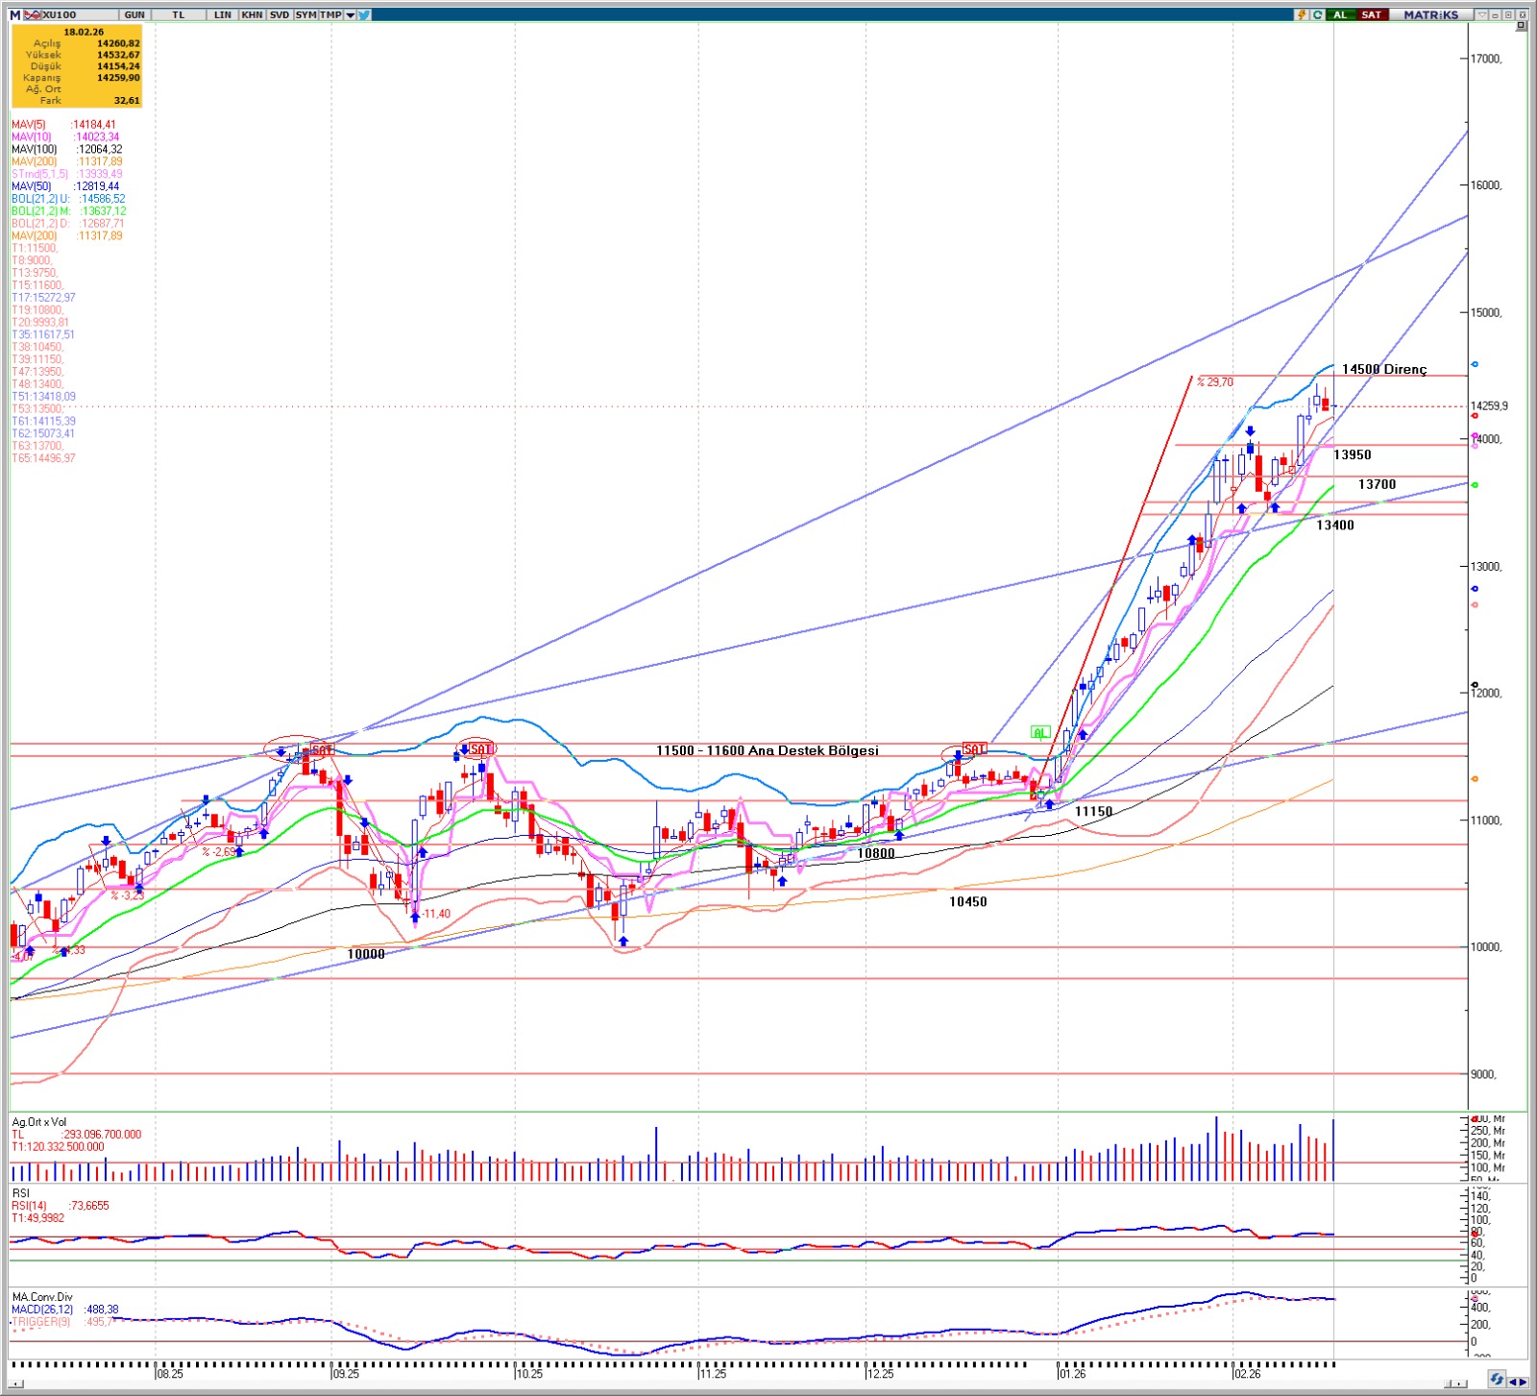Image resolution: width=1537 pixels, height=1396 pixels.
Task: Click the Matriks M logo icon
Action: click(x=14, y=14)
